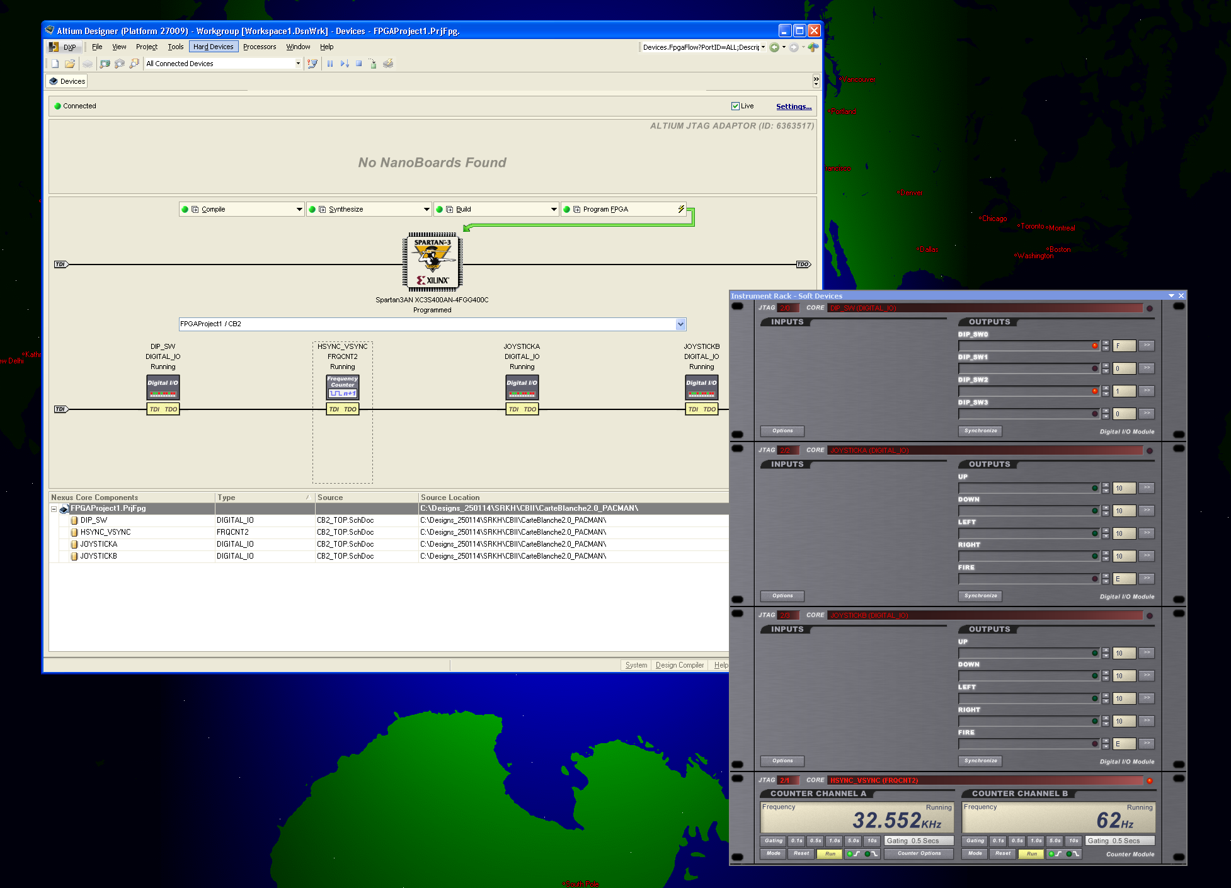The width and height of the screenshot is (1231, 888).
Task: Click the Open folder toolbar icon
Action: pos(70,64)
